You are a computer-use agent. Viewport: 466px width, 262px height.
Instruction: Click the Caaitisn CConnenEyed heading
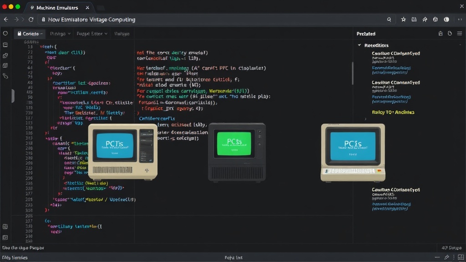(396, 83)
